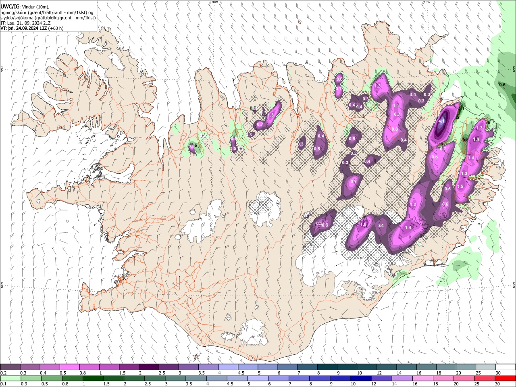This screenshot has width=516, height=387.
Task: Pick the dark plum 0.2–0.3 upper legend swatch
Action: (x=10, y=367)
